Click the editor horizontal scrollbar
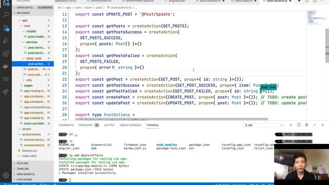 [172, 119]
